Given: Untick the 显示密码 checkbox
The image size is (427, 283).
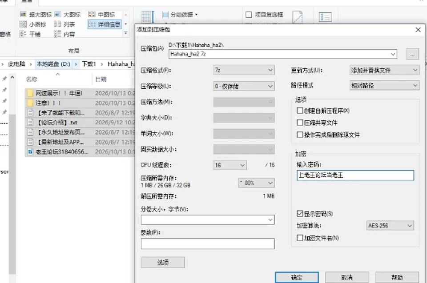Looking at the screenshot, I should (x=299, y=214).
